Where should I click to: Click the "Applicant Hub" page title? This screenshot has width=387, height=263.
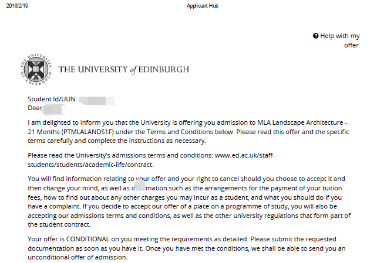[x=203, y=6]
